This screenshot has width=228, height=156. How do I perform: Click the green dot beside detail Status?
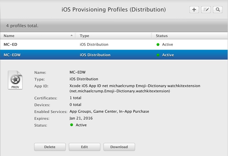pos(72,125)
